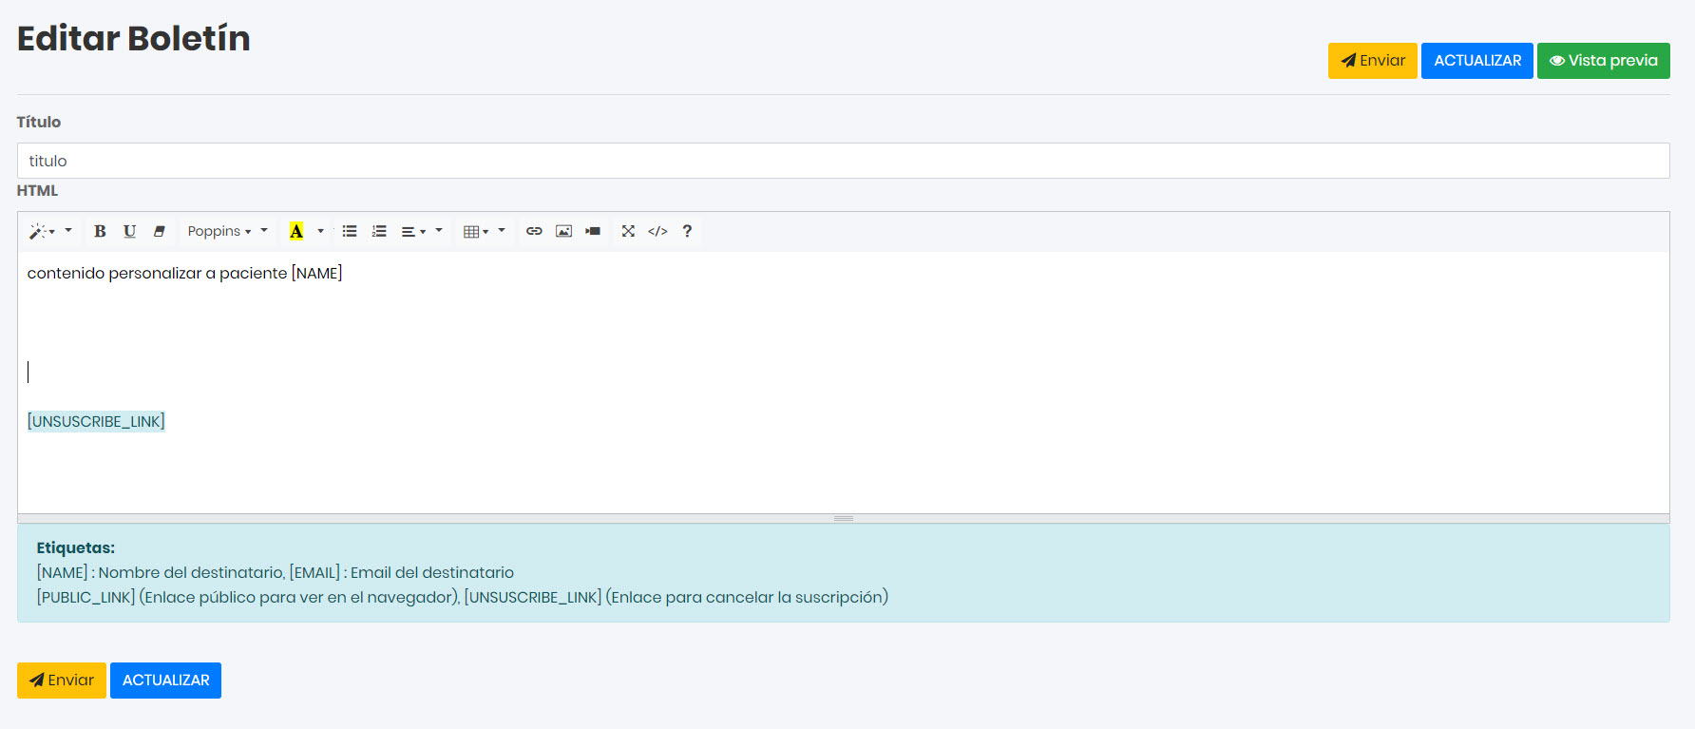This screenshot has width=1695, height=729.
Task: Toggle fullscreen editor mode
Action: tap(628, 231)
